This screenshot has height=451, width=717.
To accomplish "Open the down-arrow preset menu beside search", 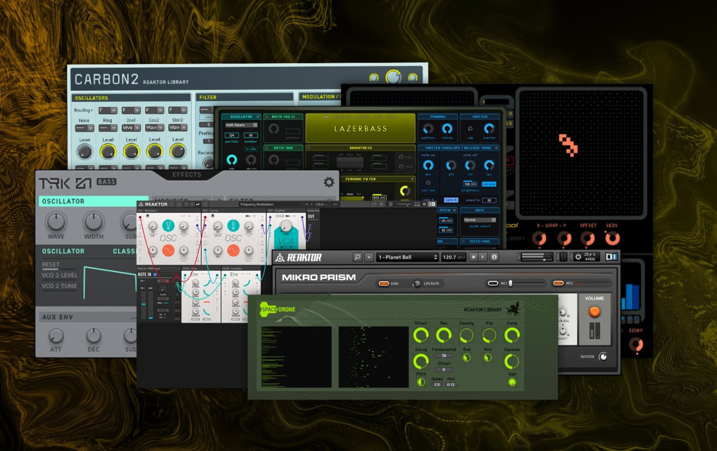I will [x=369, y=257].
